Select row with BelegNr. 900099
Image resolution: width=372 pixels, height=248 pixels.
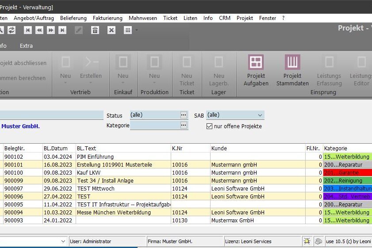pos(13,181)
